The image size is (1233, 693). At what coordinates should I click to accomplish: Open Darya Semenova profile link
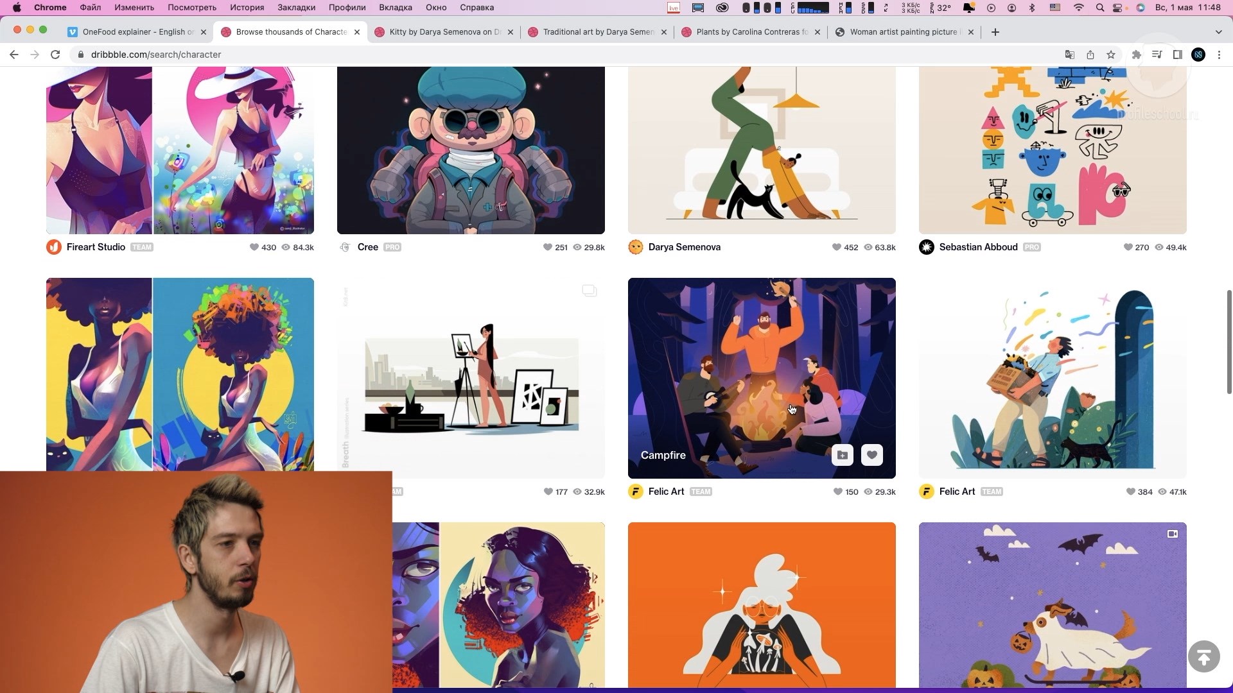coord(684,247)
